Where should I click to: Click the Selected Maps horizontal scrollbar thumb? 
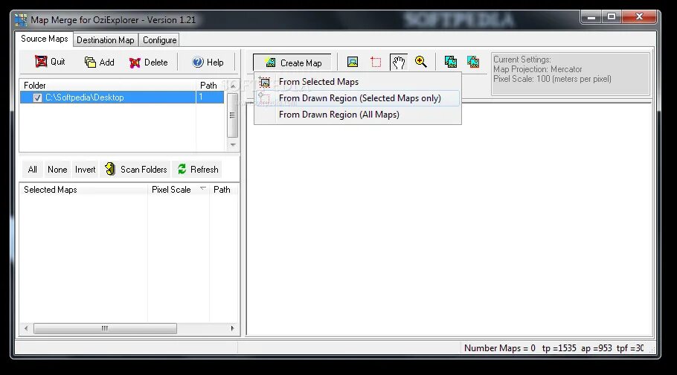(105, 328)
